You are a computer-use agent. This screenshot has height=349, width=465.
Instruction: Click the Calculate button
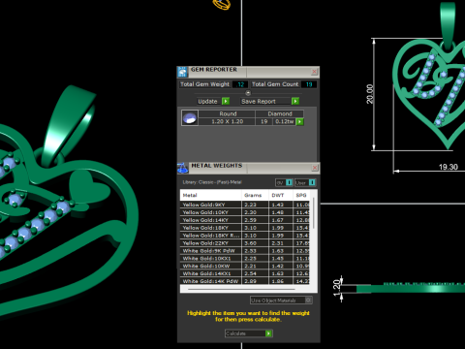(x=245, y=333)
